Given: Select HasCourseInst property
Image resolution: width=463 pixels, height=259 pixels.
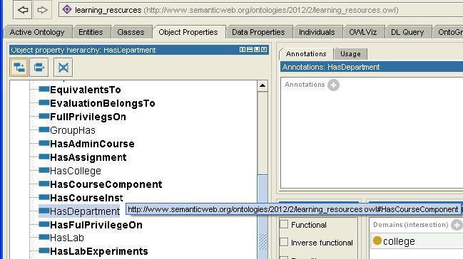Looking at the screenshot, I should click(x=86, y=198).
